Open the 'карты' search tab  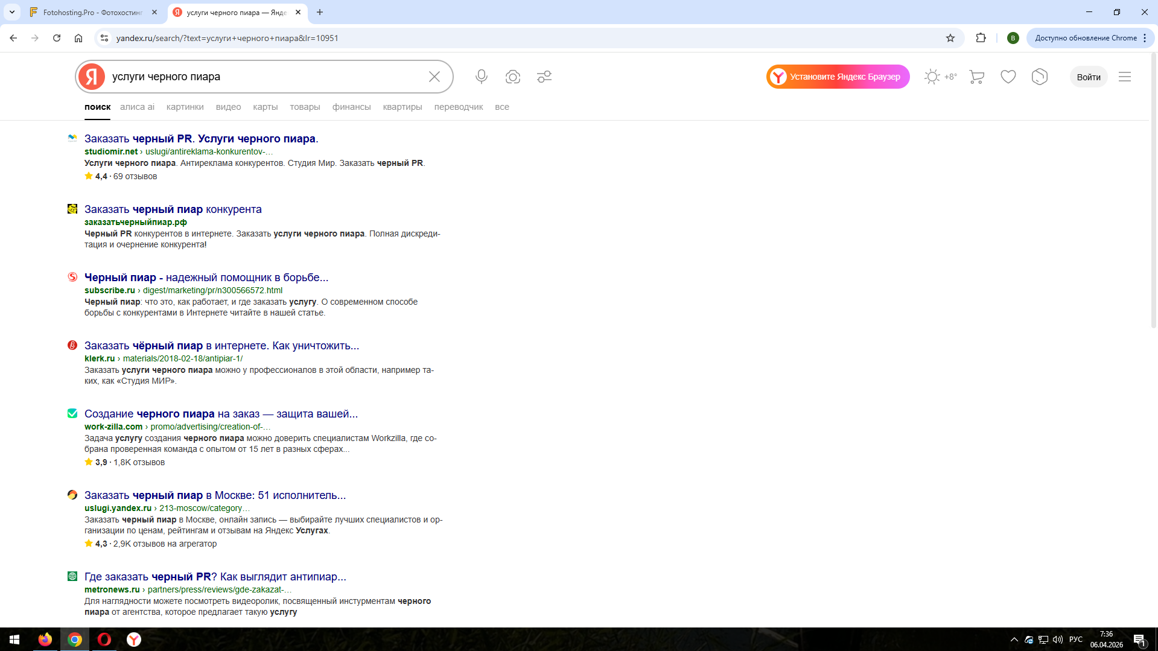tap(266, 107)
